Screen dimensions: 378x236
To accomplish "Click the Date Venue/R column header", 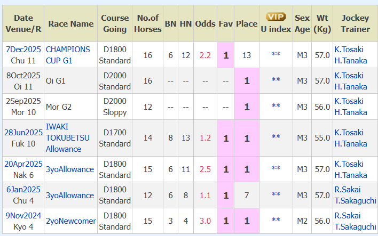I will [23, 23].
